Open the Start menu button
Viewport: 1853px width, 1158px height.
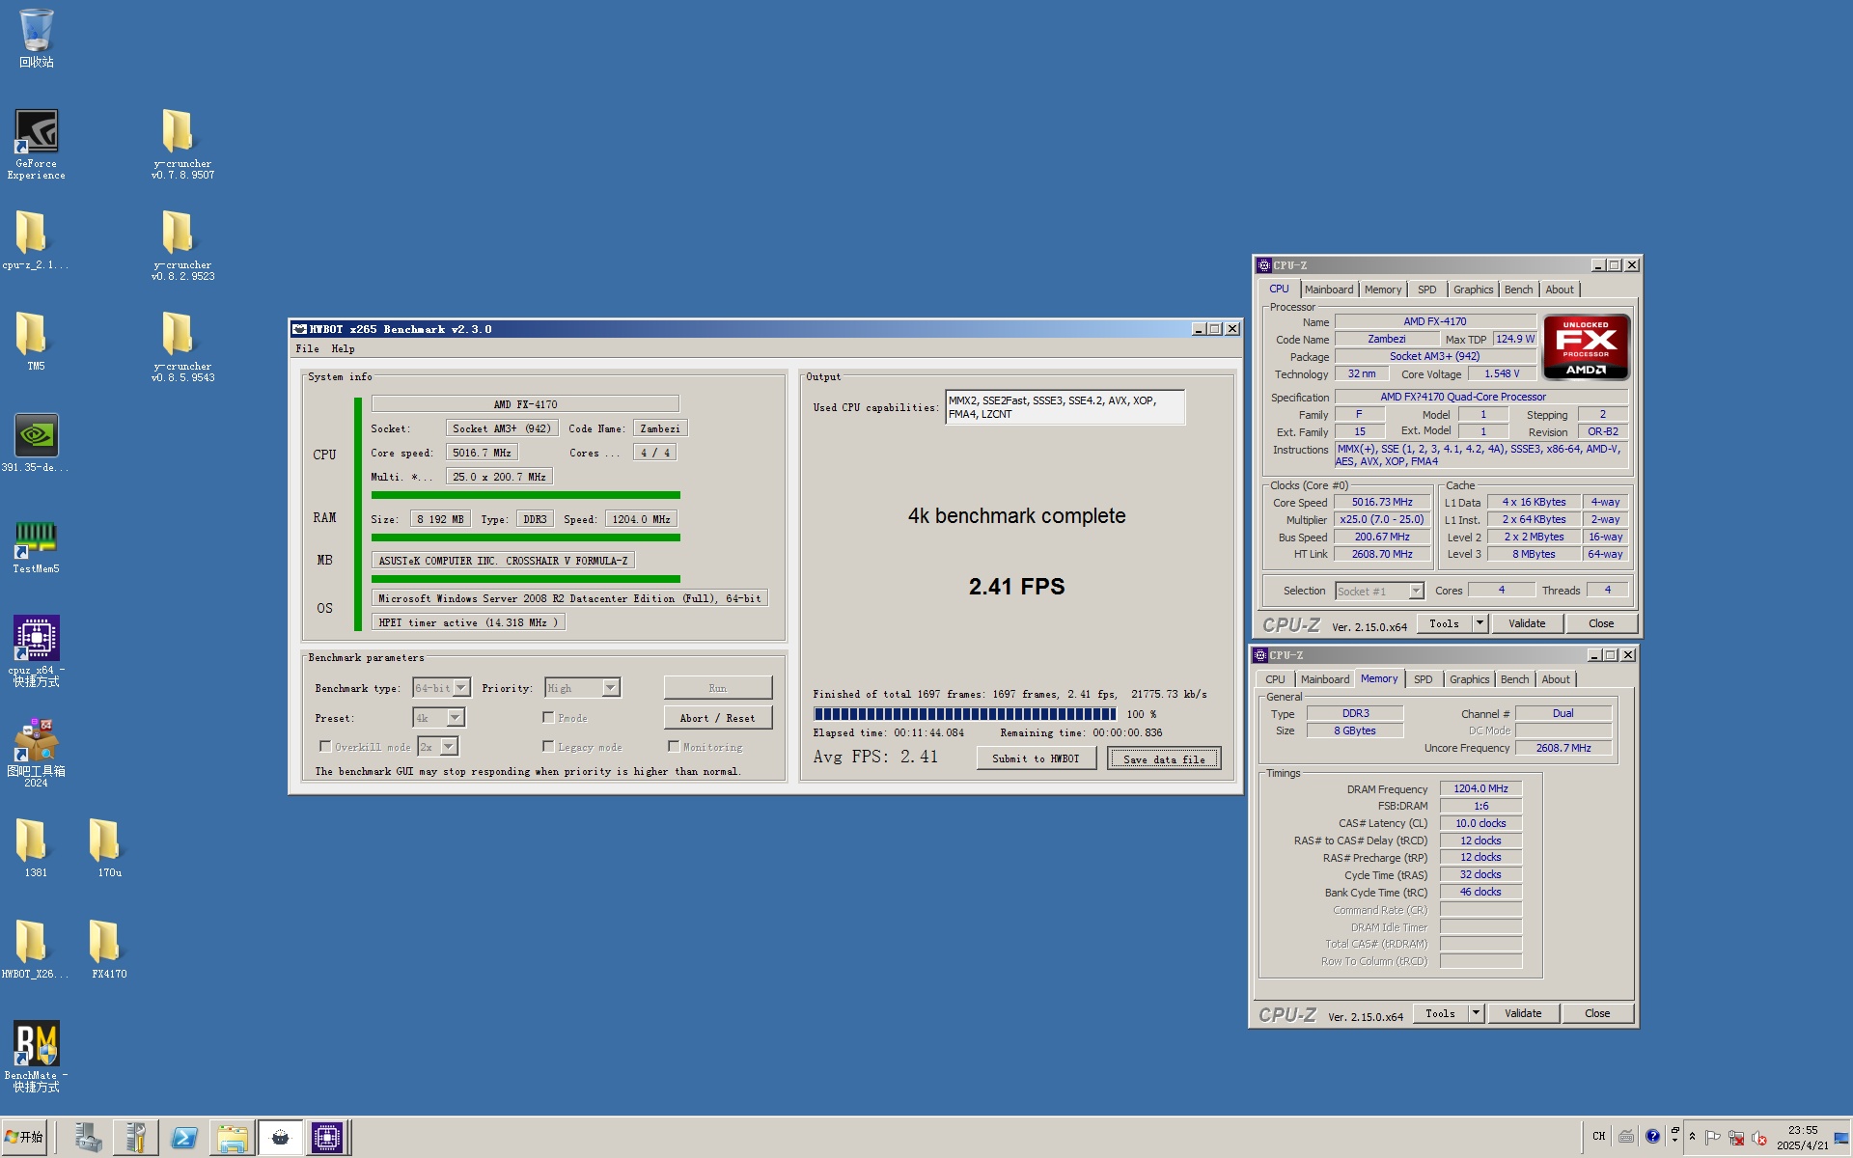[24, 1138]
